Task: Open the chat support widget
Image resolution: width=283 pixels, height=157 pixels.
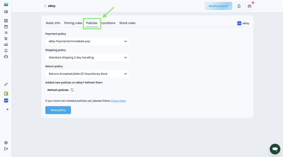Action: pos(275,149)
